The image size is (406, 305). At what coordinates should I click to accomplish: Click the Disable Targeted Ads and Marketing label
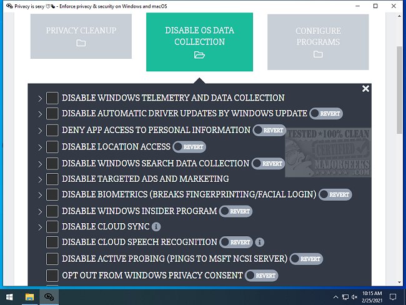point(146,179)
